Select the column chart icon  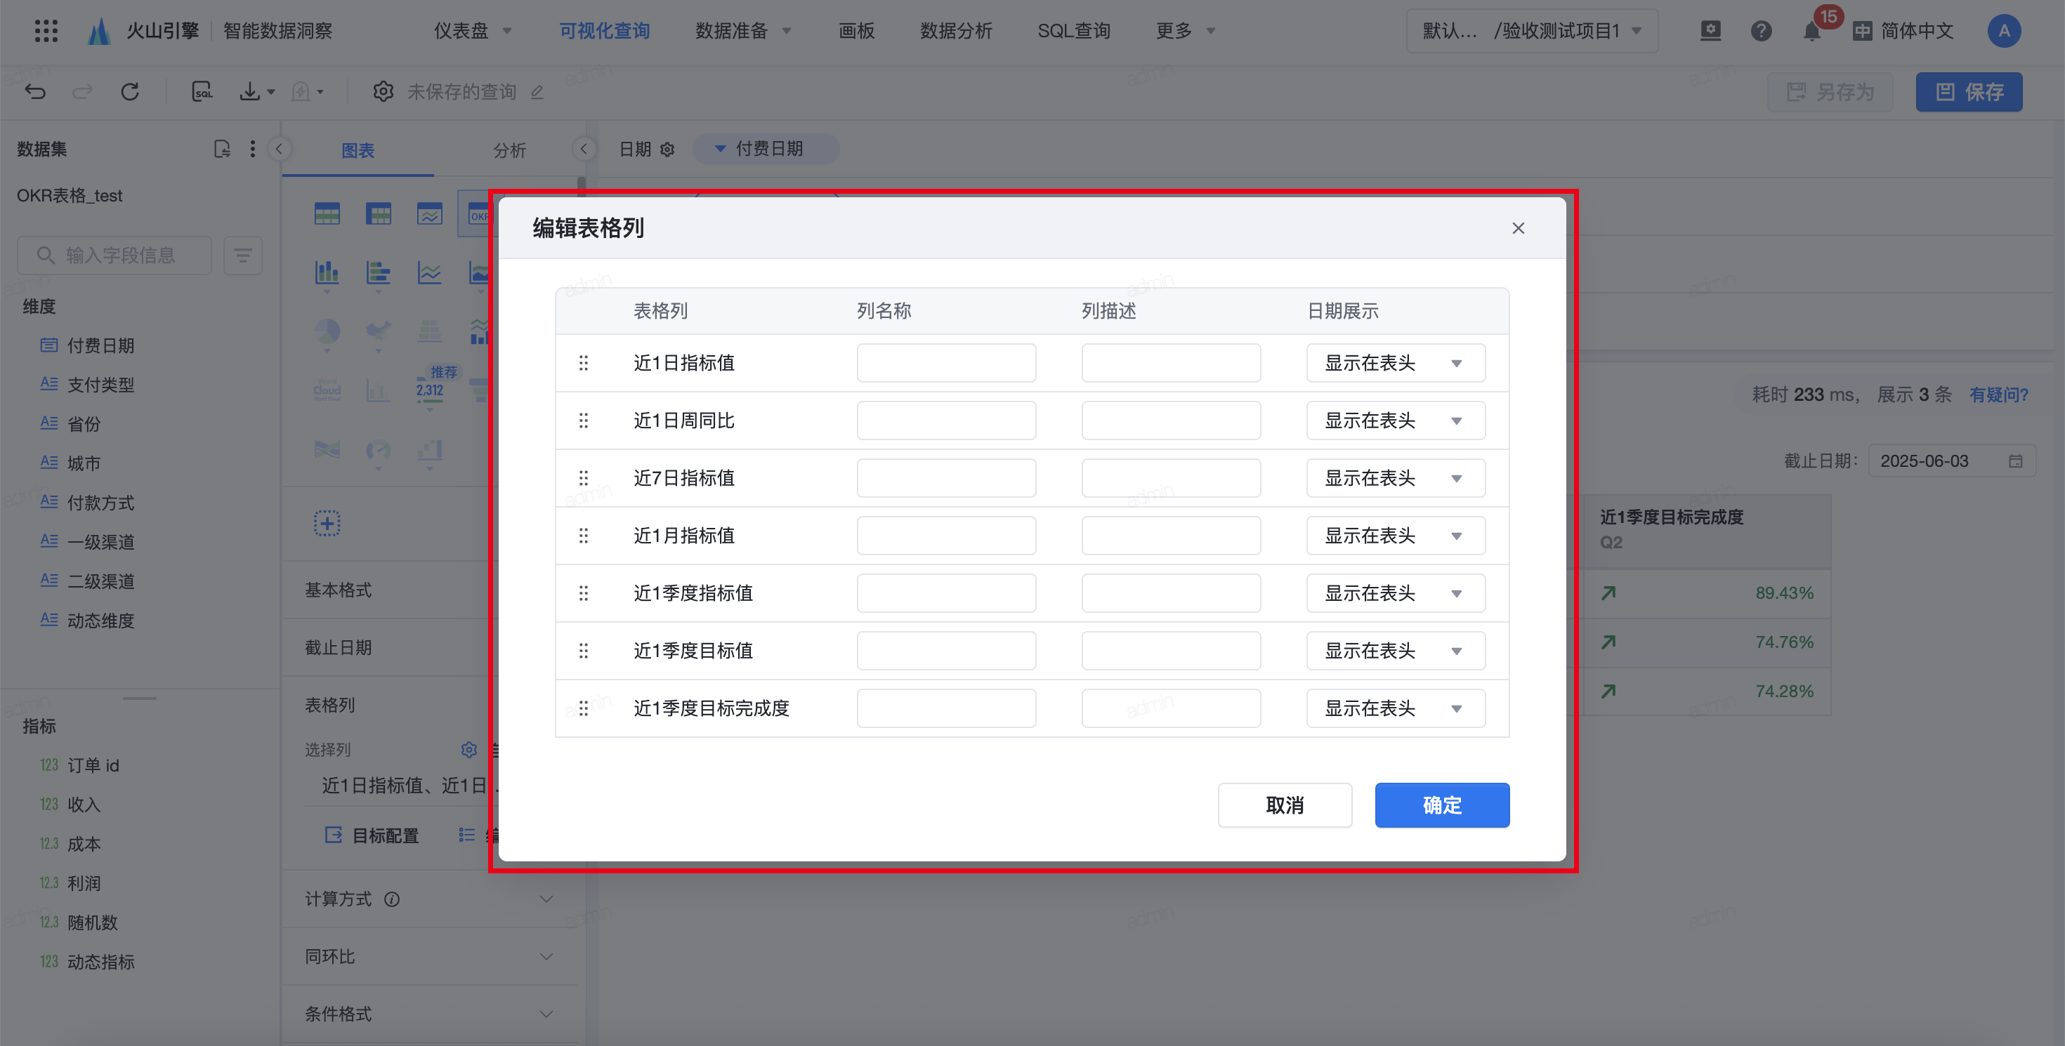coord(327,272)
